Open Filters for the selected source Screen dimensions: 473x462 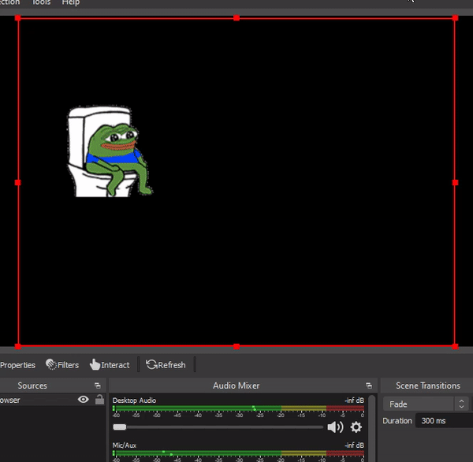tap(62, 365)
